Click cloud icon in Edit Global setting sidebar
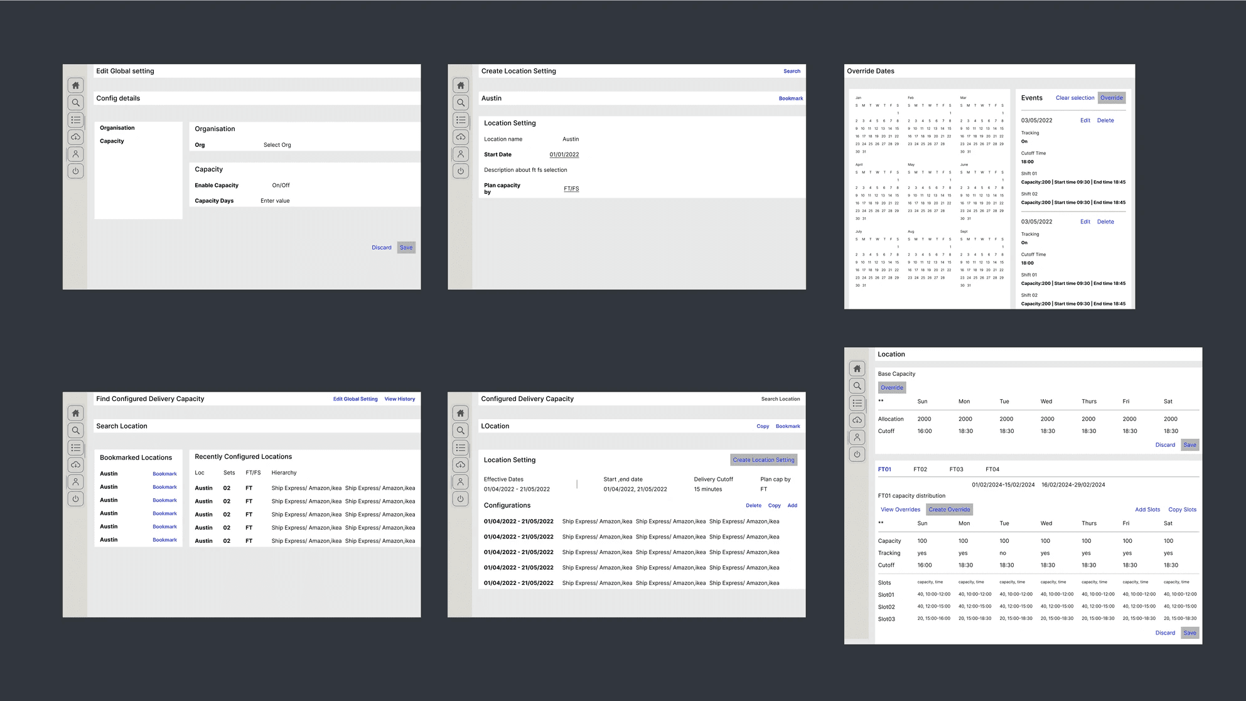Viewport: 1246px width, 701px height. click(75, 137)
